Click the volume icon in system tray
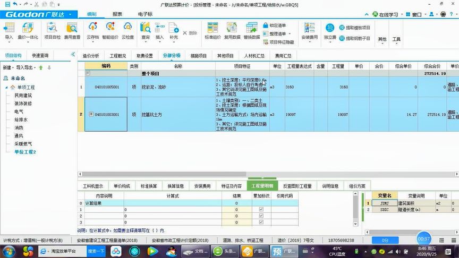This screenshot has width=459, height=258. tap(398, 251)
